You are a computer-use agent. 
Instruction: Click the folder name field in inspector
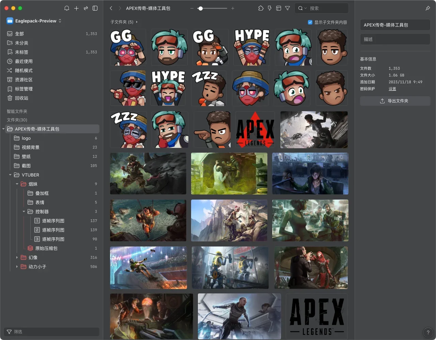click(x=395, y=25)
